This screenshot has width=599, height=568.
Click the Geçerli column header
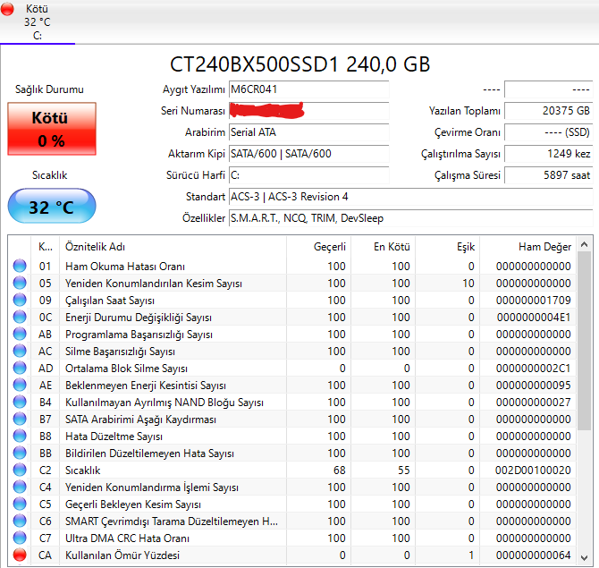point(318,247)
